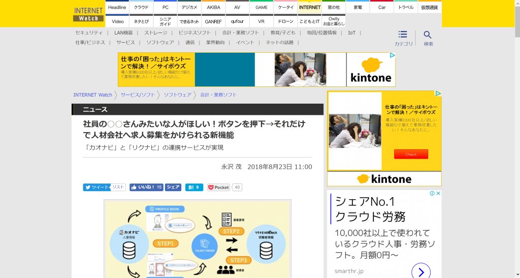Click ソフトウェア breadcrumb link
The width and height of the screenshot is (520, 278).
pyautogui.click(x=178, y=95)
